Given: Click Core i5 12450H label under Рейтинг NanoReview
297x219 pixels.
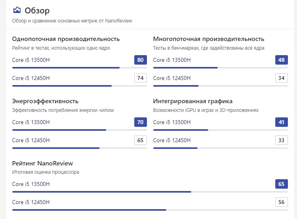Looking at the screenshot, I should (x=31, y=202).
